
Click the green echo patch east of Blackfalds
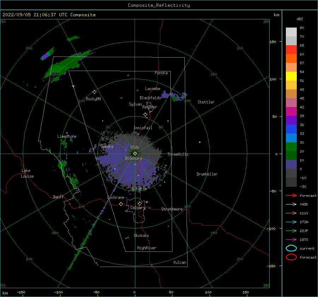pos(176,99)
